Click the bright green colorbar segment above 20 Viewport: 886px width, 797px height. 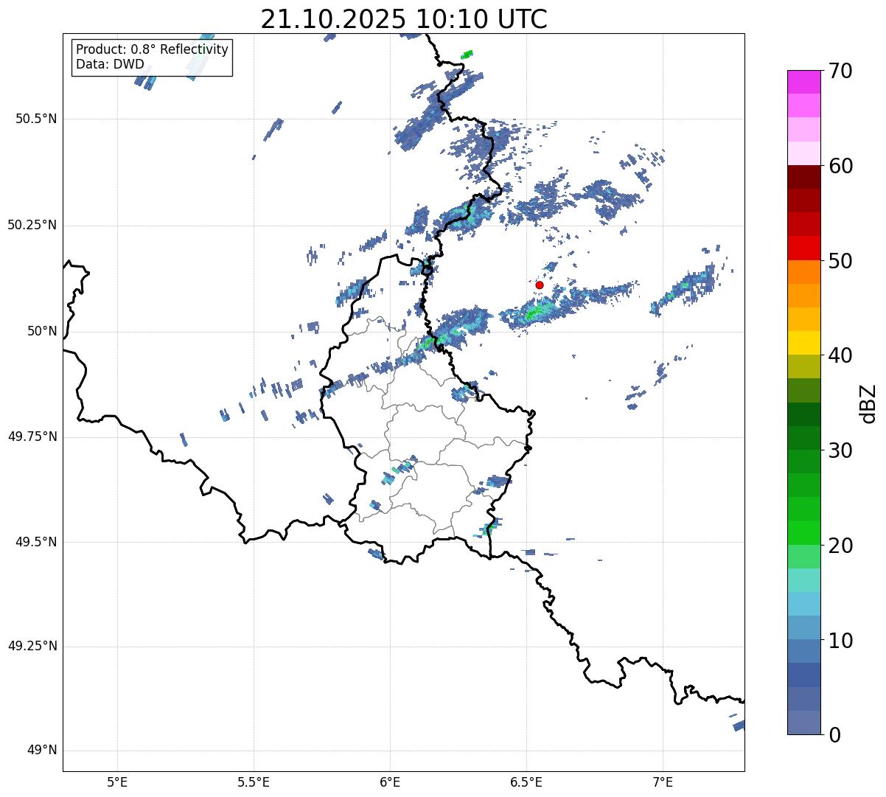coord(804,533)
